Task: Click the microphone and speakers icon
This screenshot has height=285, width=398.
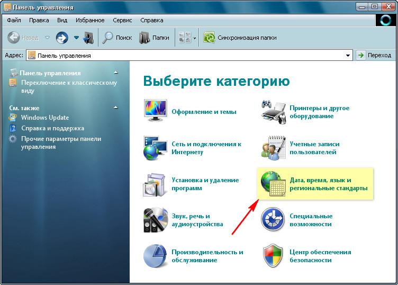Action: [156, 220]
